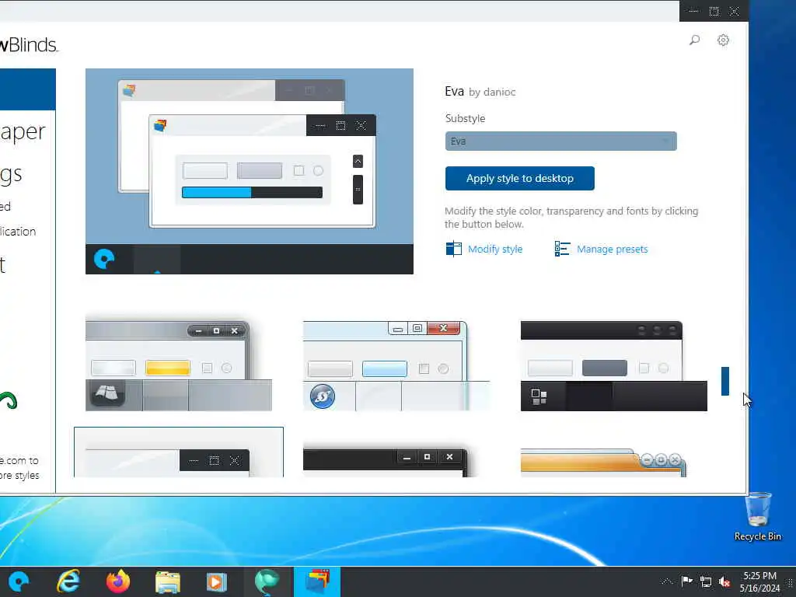Select the gray style with yellow button
Image resolution: width=796 pixels, height=597 pixels.
coord(179,365)
